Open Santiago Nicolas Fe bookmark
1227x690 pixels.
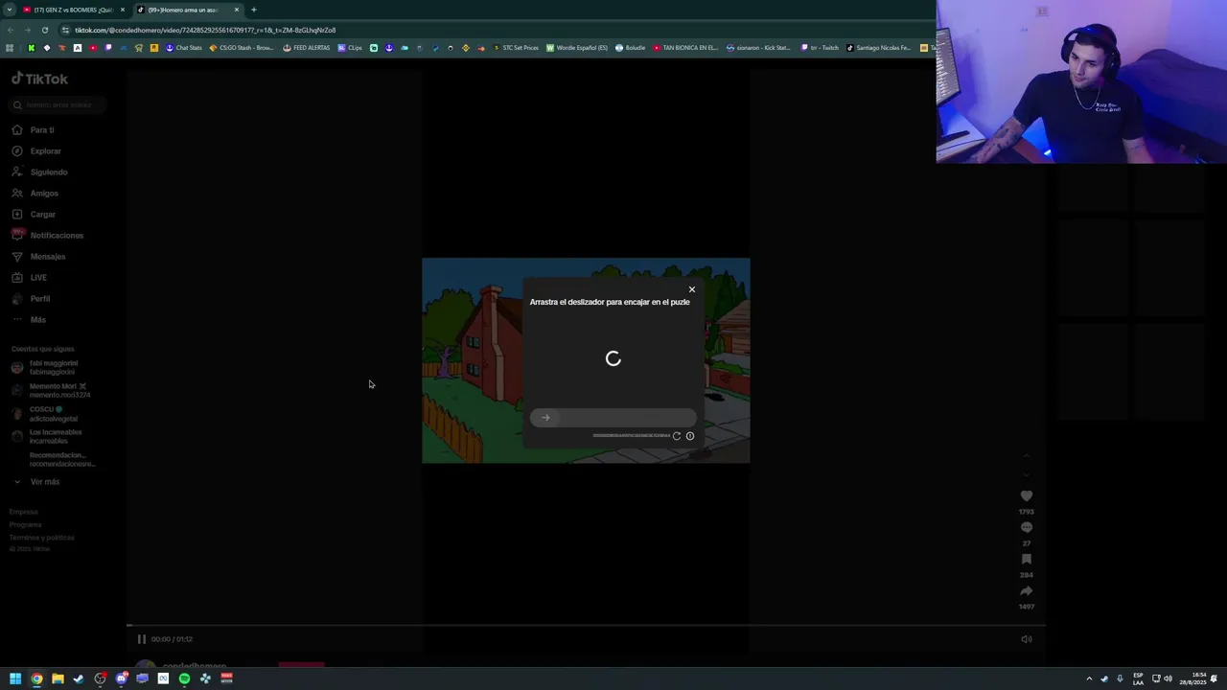point(878,48)
